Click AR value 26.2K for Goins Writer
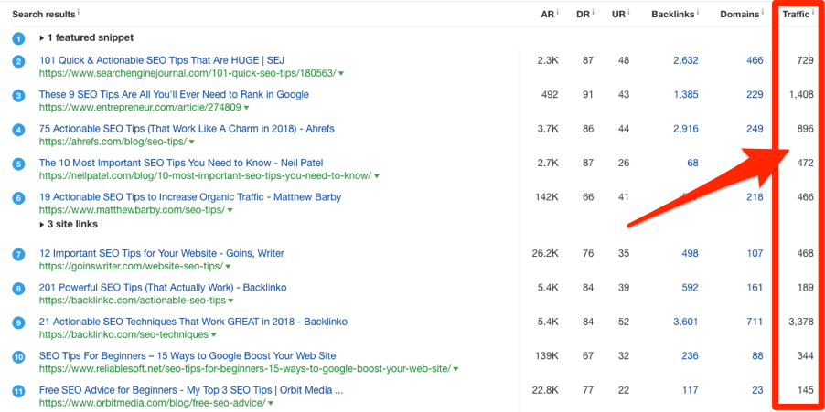 coord(545,254)
